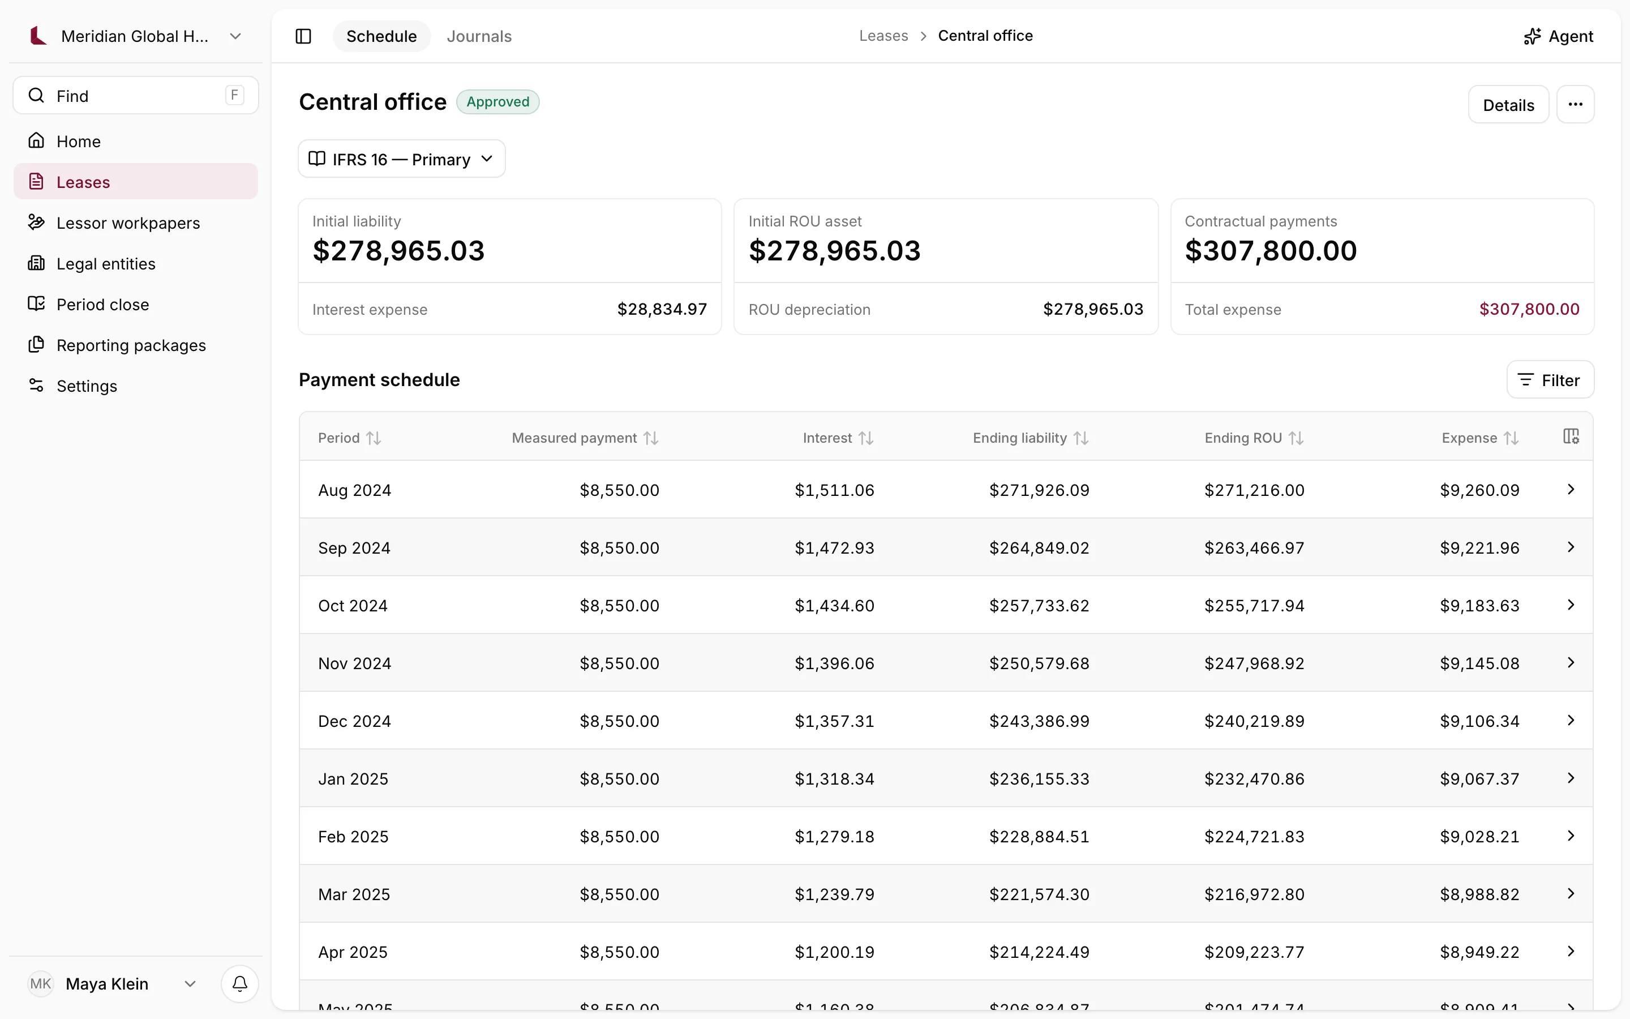Open the Agent sparkle button

click(1558, 36)
